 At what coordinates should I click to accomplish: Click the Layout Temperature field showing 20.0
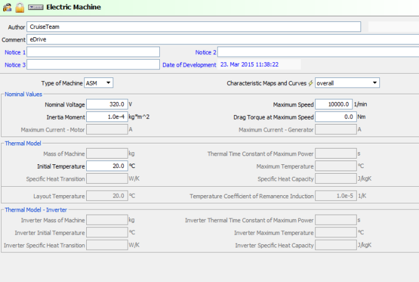point(107,196)
